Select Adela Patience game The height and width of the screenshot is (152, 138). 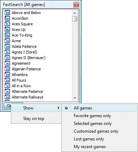point(24,46)
